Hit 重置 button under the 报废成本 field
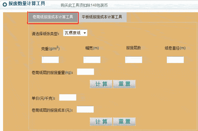The height and width of the screenshot is (131, 198). coord(124,122)
